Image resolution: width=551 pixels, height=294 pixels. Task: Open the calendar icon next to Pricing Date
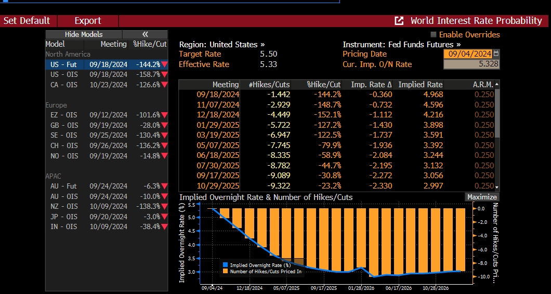pos(496,54)
